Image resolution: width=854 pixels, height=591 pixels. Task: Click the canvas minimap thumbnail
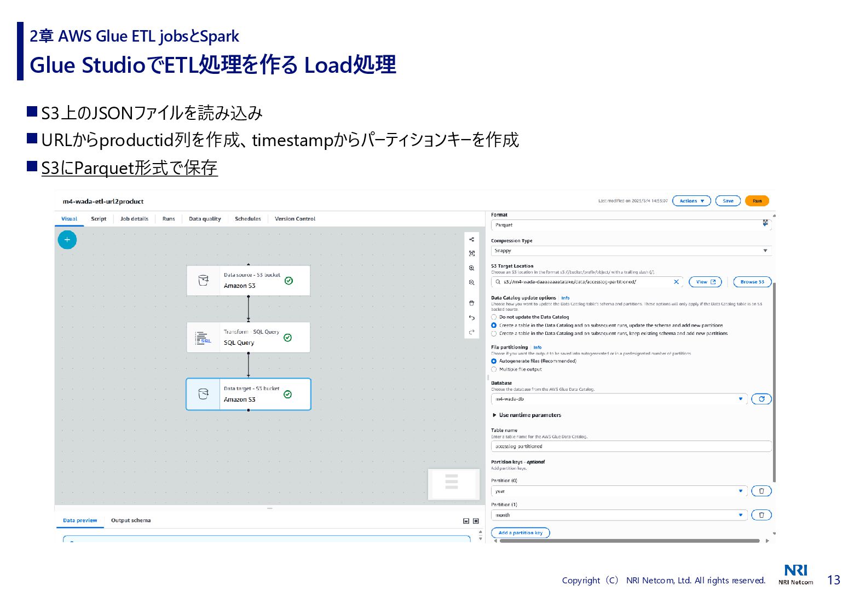pyautogui.click(x=453, y=484)
